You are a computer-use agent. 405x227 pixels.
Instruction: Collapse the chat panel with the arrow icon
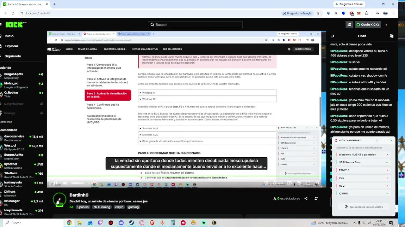(x=332, y=36)
